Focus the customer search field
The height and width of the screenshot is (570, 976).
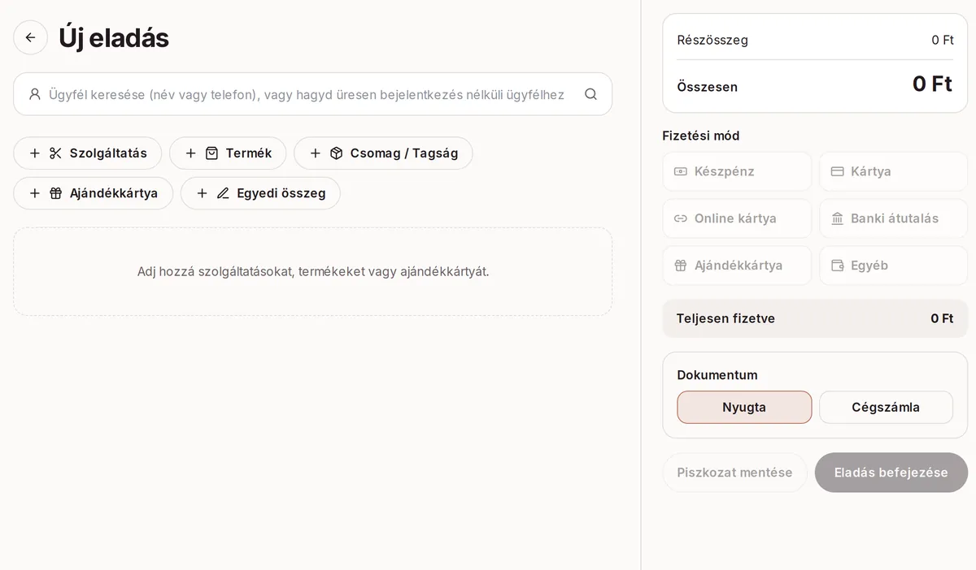[312, 94]
